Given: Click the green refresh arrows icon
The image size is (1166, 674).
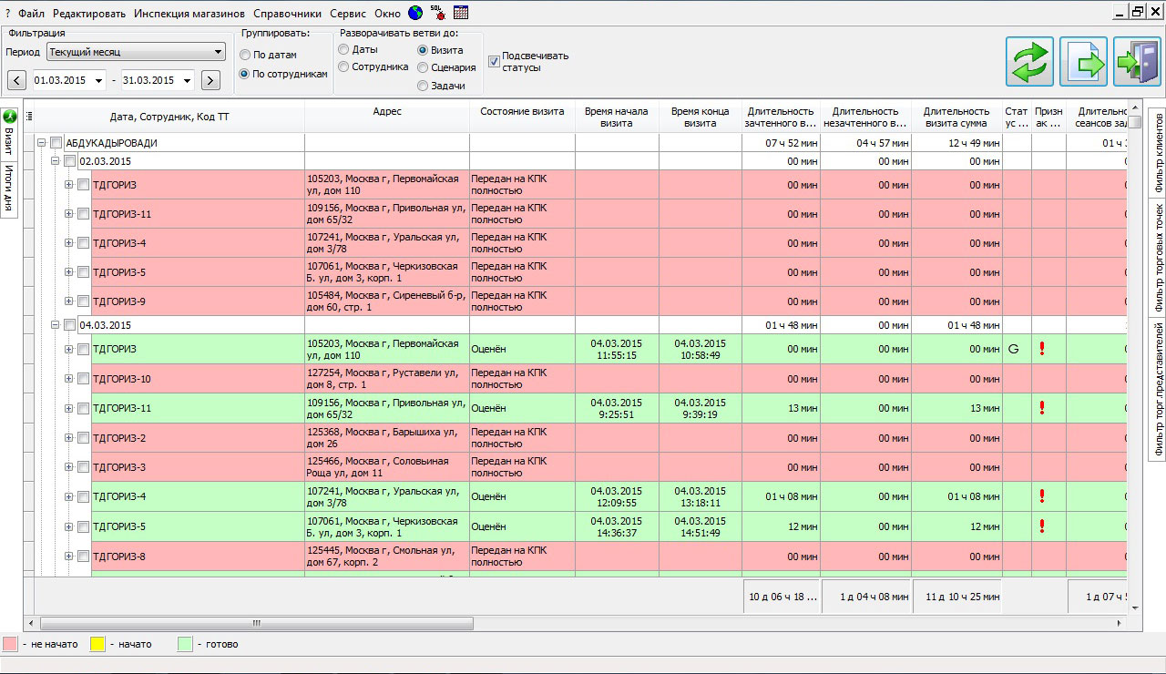Looking at the screenshot, I should point(1029,61).
